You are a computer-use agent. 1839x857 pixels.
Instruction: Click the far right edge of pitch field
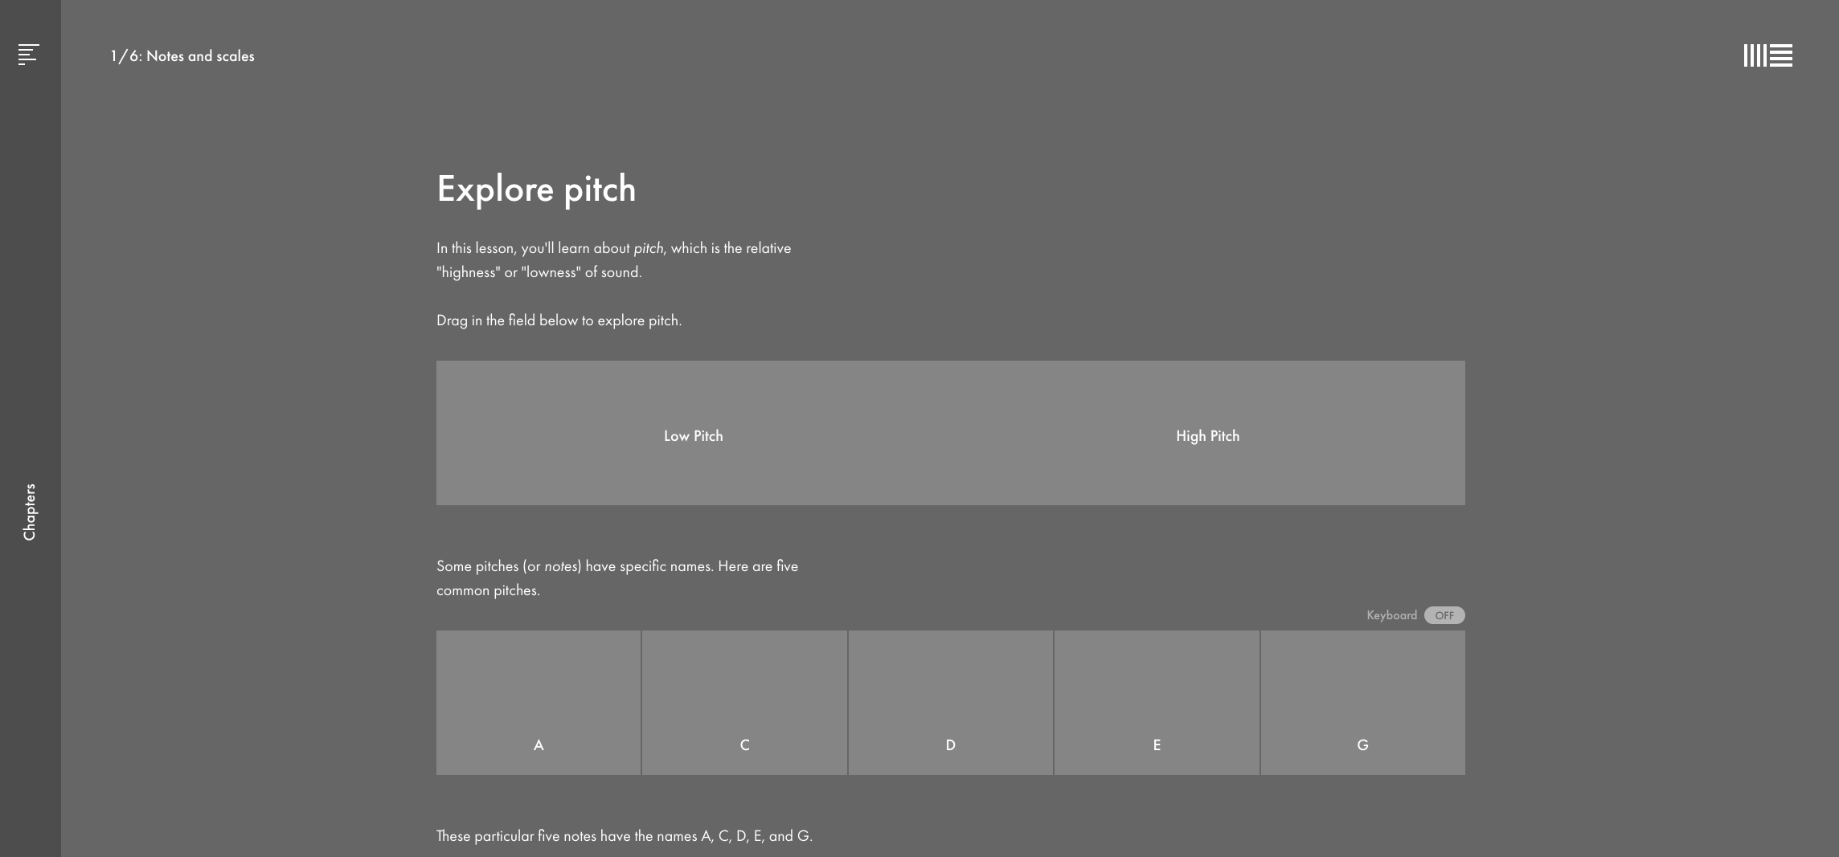coord(1459,433)
